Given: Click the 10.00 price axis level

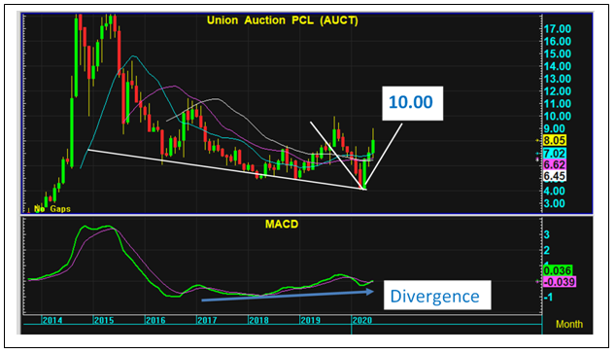Looking at the screenshot, I should click(x=558, y=117).
